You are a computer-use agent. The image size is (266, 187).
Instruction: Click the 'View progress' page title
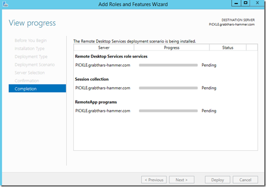[32, 23]
